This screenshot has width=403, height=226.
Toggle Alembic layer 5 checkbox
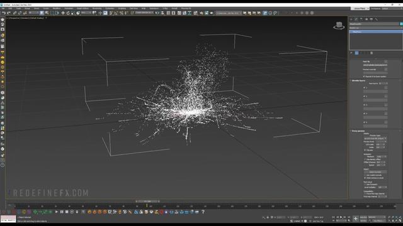pos(365,122)
